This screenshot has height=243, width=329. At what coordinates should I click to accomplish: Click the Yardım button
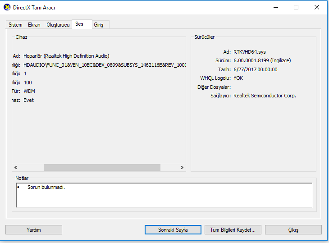(x=34, y=230)
